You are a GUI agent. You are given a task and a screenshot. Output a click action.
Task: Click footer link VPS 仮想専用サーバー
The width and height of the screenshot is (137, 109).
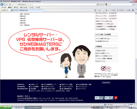click(50, 84)
